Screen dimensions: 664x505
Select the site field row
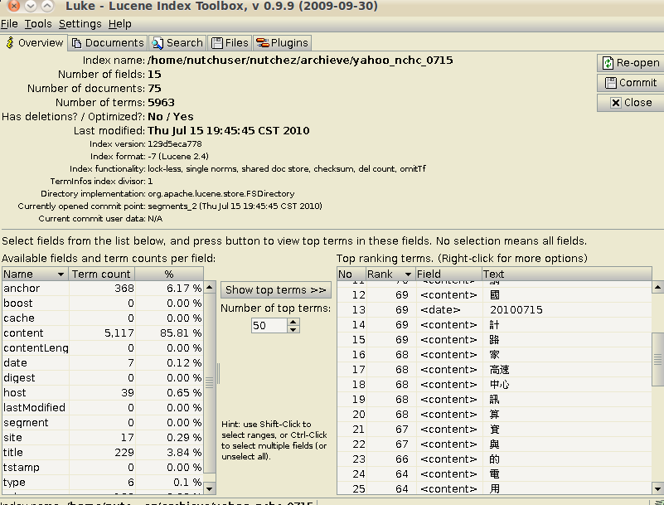point(103,438)
